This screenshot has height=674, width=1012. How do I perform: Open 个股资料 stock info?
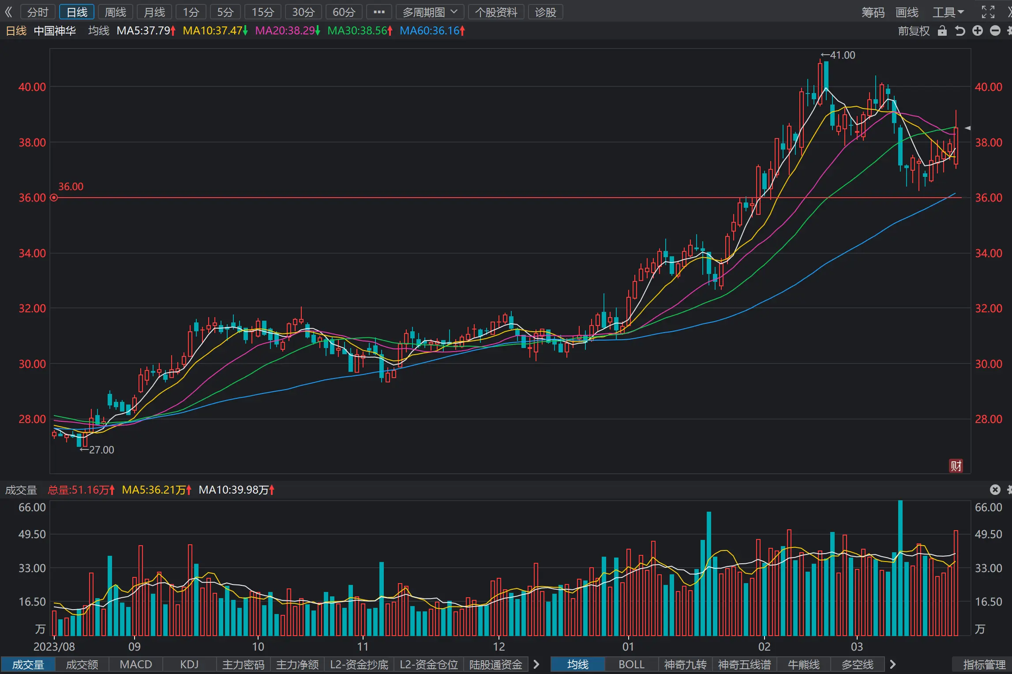point(496,12)
